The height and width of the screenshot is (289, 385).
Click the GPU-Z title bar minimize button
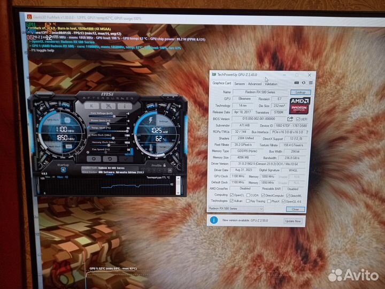pos(284,75)
